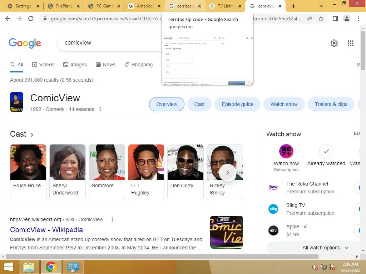366x274 pixels.
Task: Share this page from the address bar
Action: 310,19
